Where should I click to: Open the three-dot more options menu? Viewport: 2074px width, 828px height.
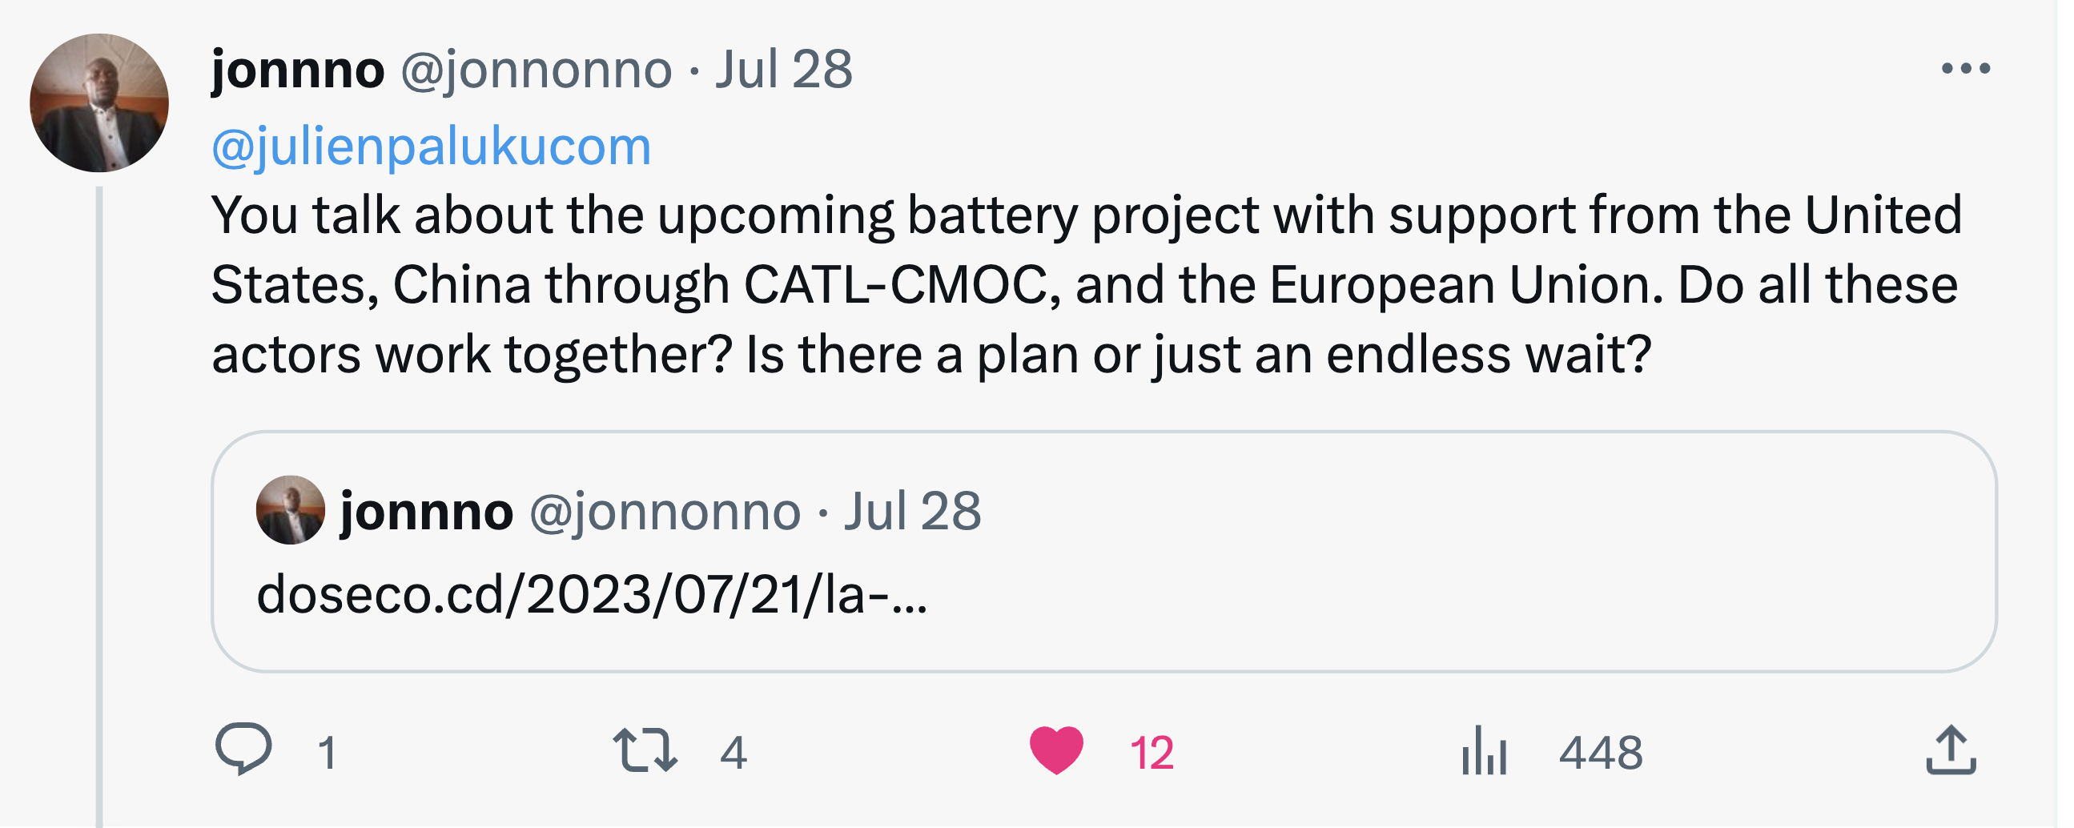click(1965, 68)
